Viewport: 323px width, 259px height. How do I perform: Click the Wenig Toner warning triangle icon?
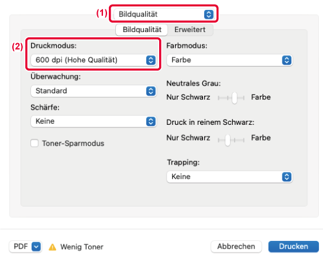click(x=52, y=247)
